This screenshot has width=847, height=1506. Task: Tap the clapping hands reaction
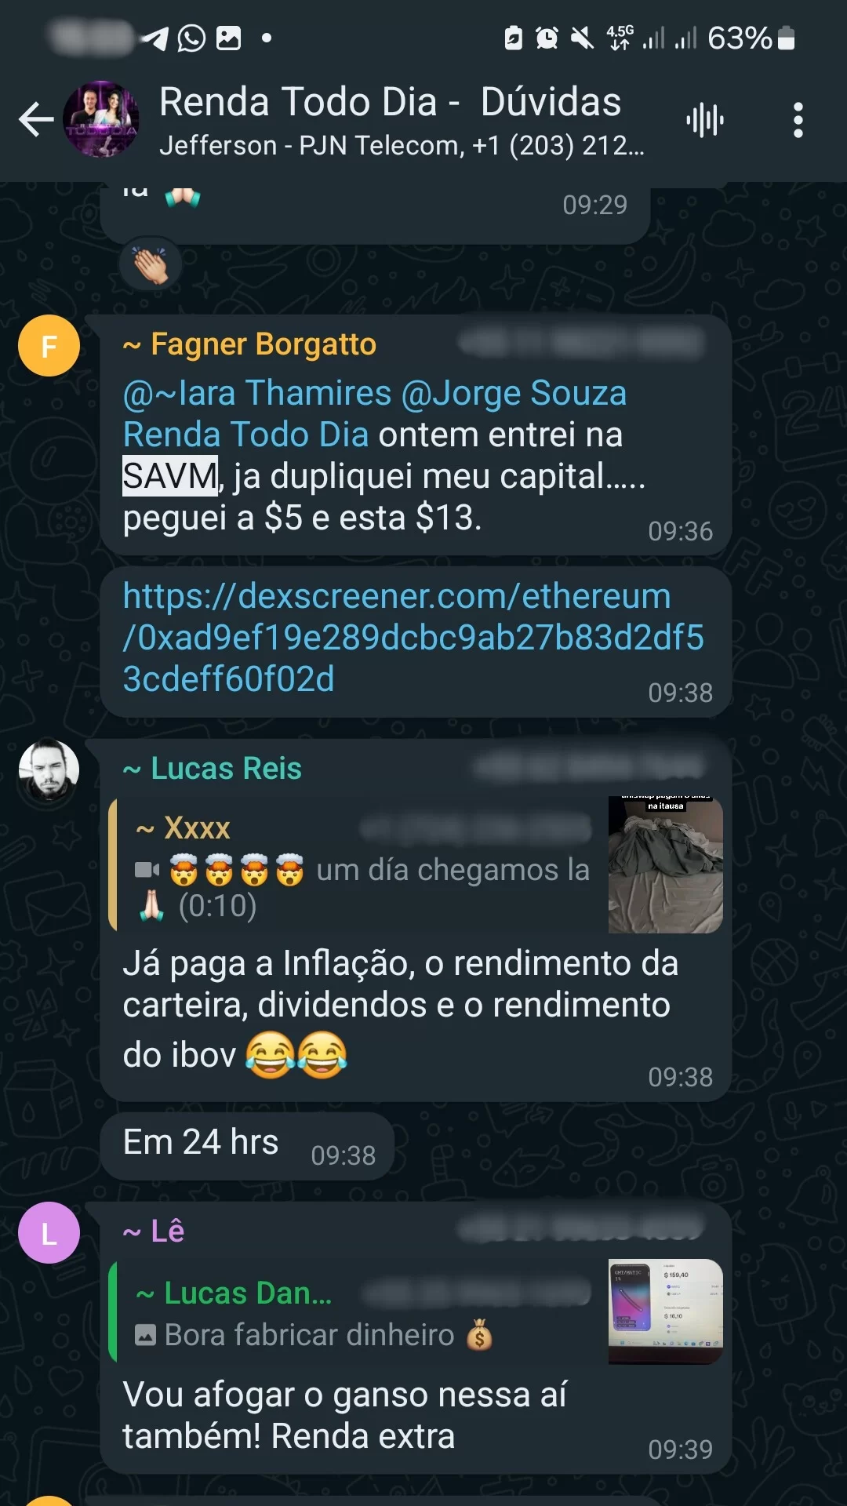point(151,265)
